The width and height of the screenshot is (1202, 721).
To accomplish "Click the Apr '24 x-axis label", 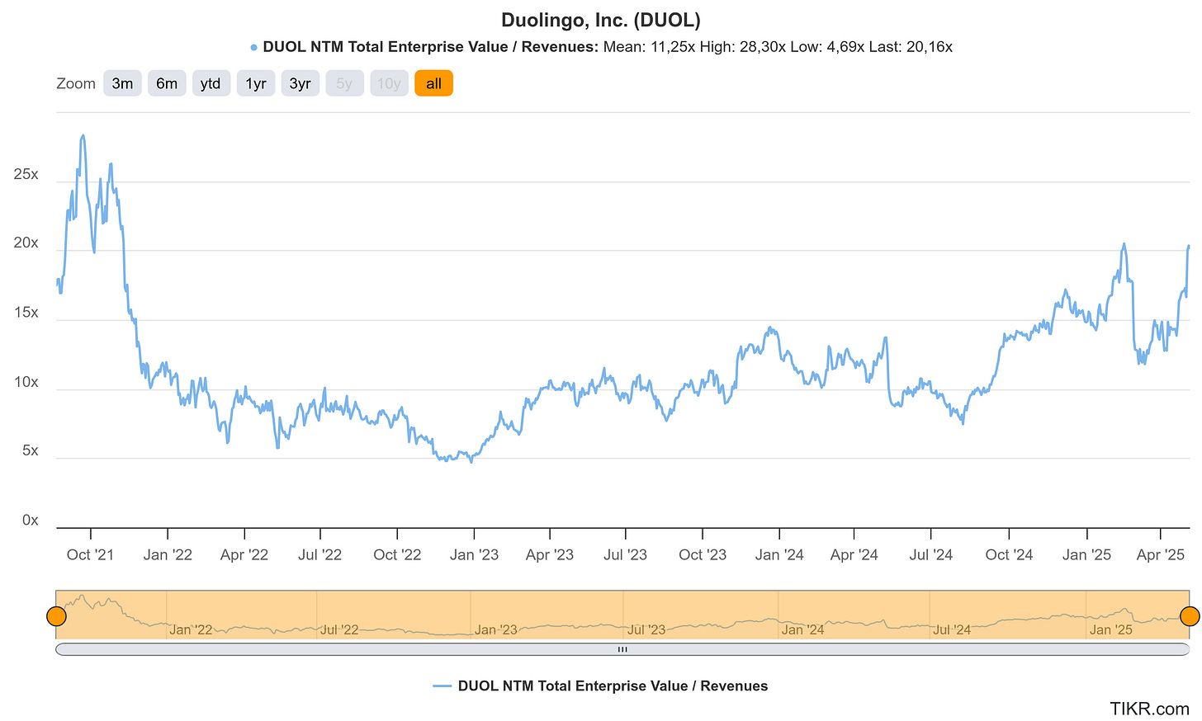I will 854,554.
